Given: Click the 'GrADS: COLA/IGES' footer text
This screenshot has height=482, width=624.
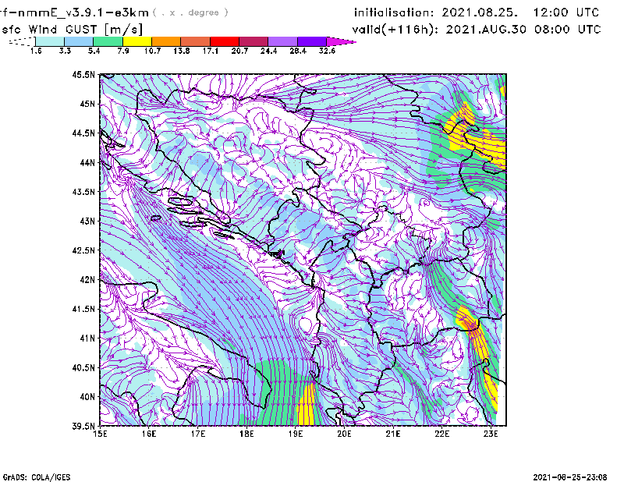Looking at the screenshot, I should point(37,477).
